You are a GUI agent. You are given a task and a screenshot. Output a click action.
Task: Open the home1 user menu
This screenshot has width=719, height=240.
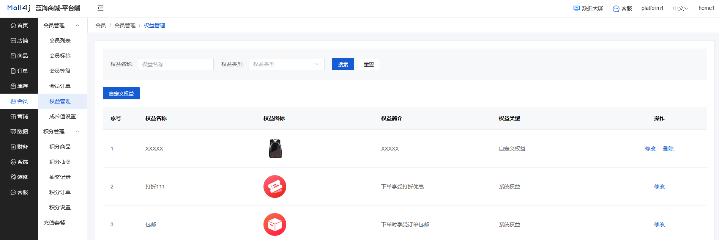(x=706, y=8)
